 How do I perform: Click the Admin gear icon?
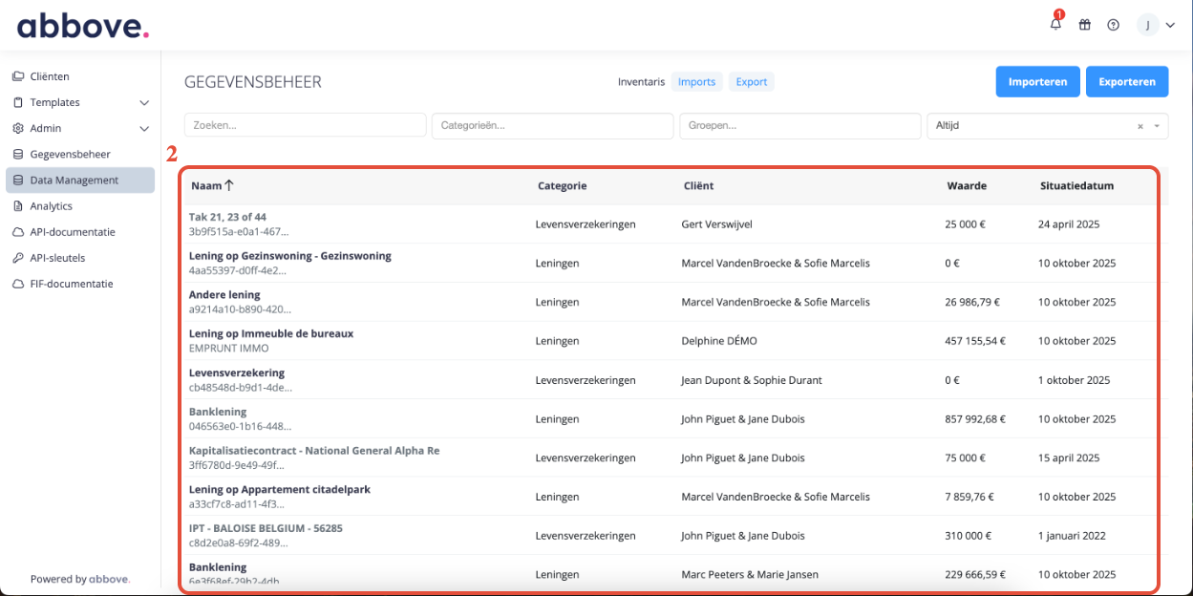click(18, 128)
